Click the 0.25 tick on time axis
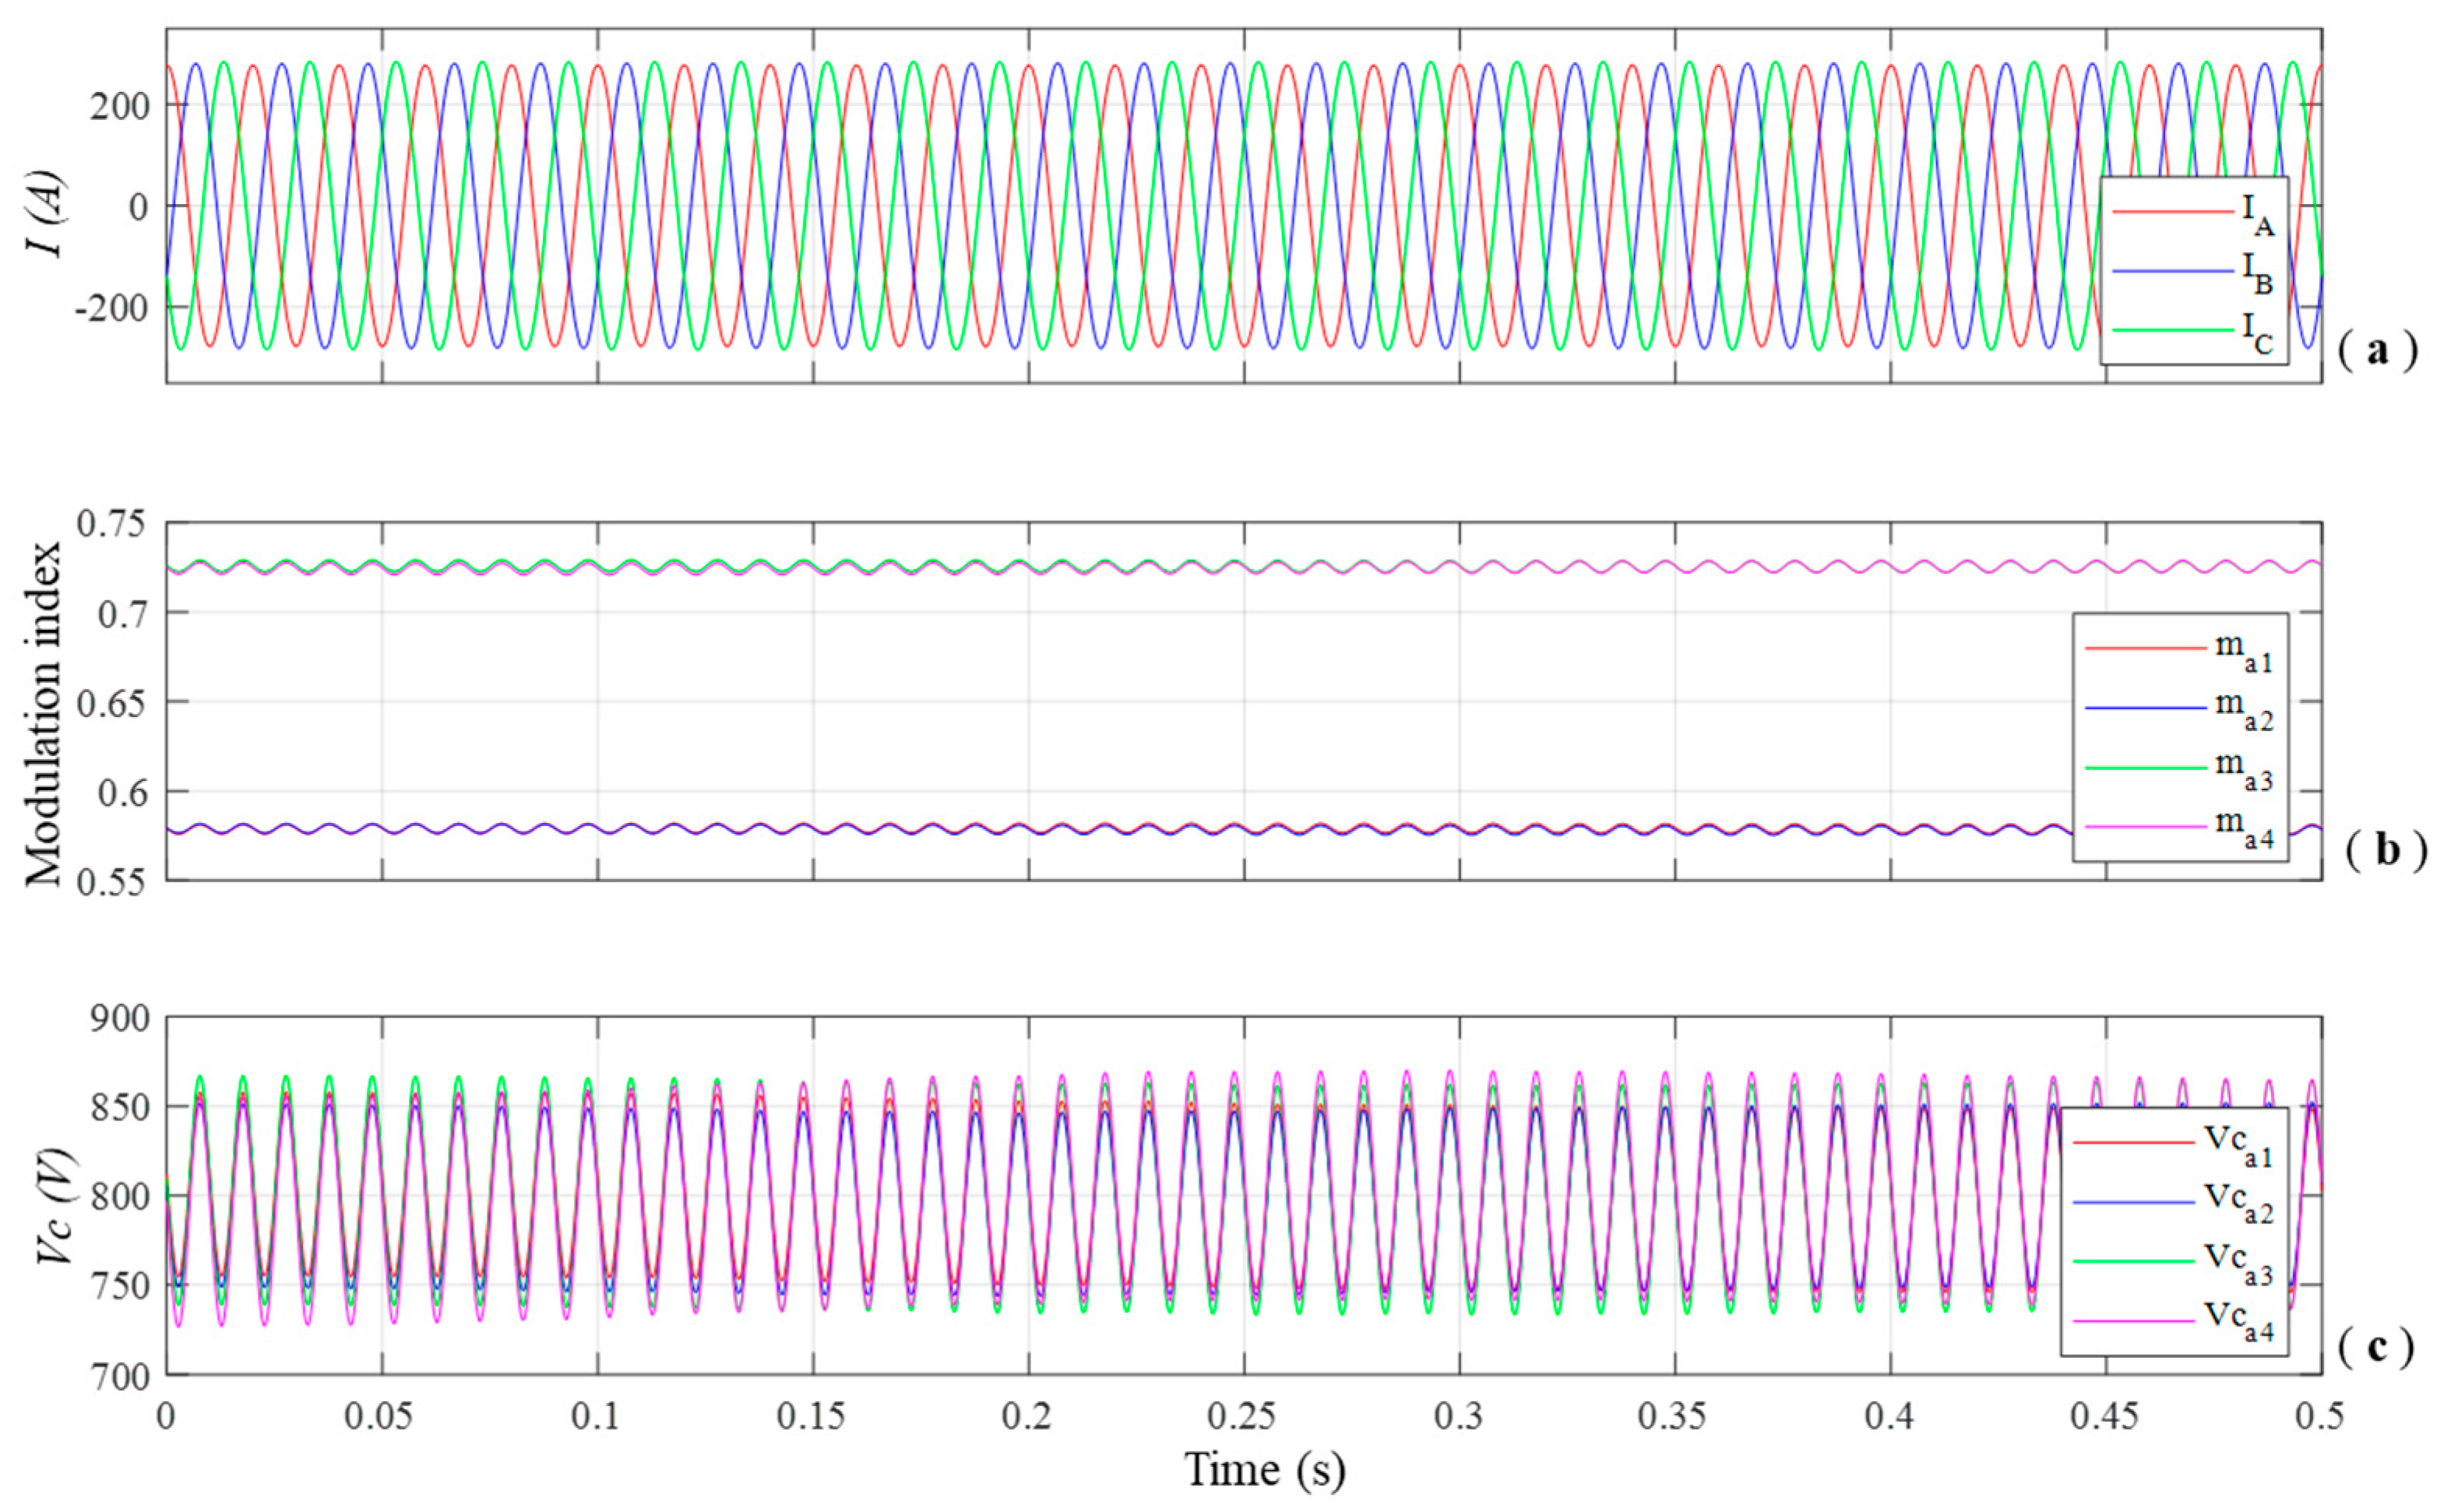Screen dimensions: 2444x1512 click(x=1244, y=1416)
